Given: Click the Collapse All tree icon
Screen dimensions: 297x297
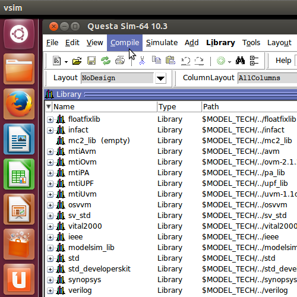Looking at the screenshot, I should (x=254, y=61).
